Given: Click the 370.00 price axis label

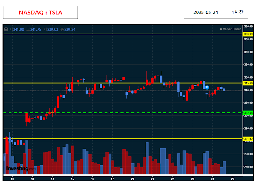Looking at the screenshot, I should coord(248,52).
